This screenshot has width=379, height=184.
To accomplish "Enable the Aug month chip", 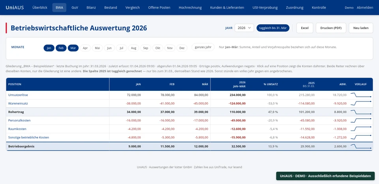I will [133, 48].
